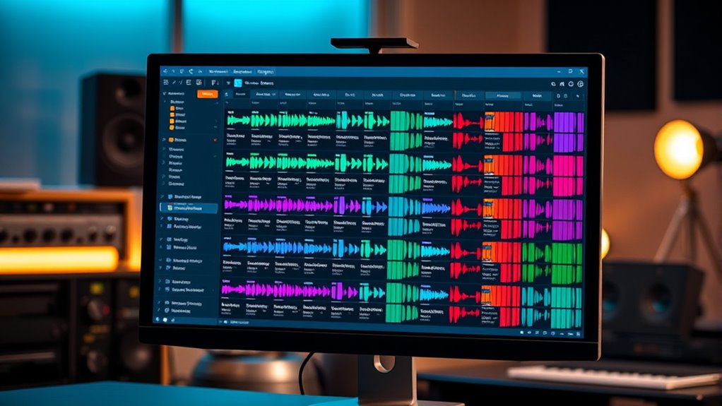The image size is (722, 406).
Task: Select the highlighted third tab in title bar
Action: [266, 71]
